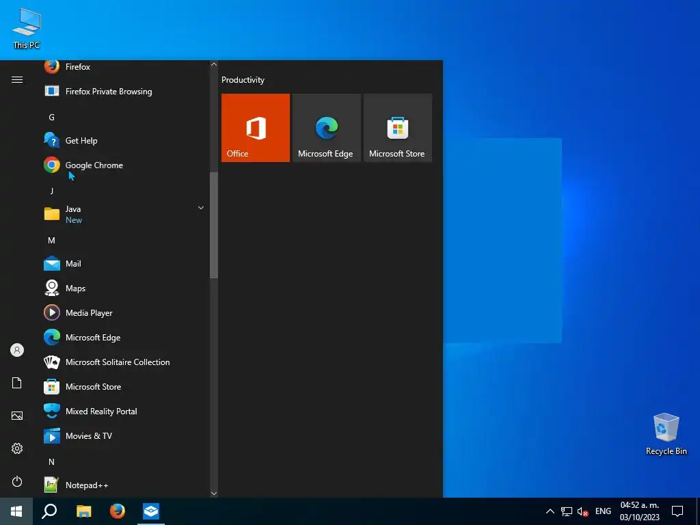
Task: Jump to the letter N section header
Action: pyautogui.click(x=51, y=462)
